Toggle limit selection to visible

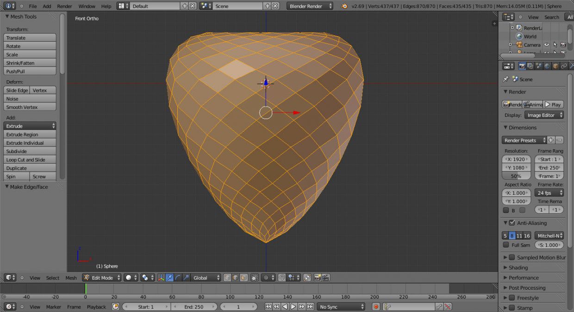point(255,278)
